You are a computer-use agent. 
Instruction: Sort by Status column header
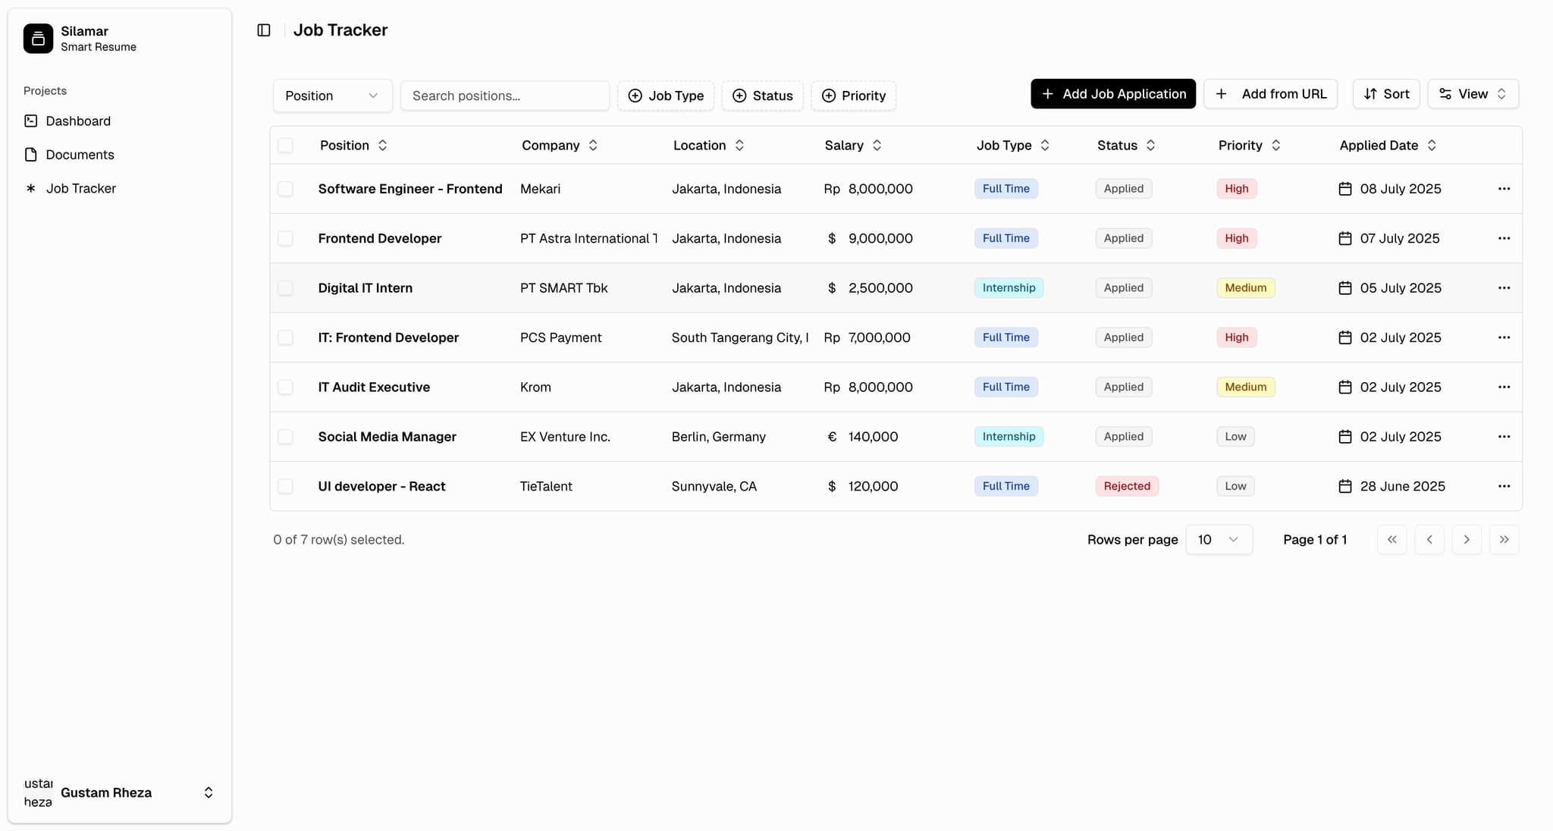[x=1126, y=146]
